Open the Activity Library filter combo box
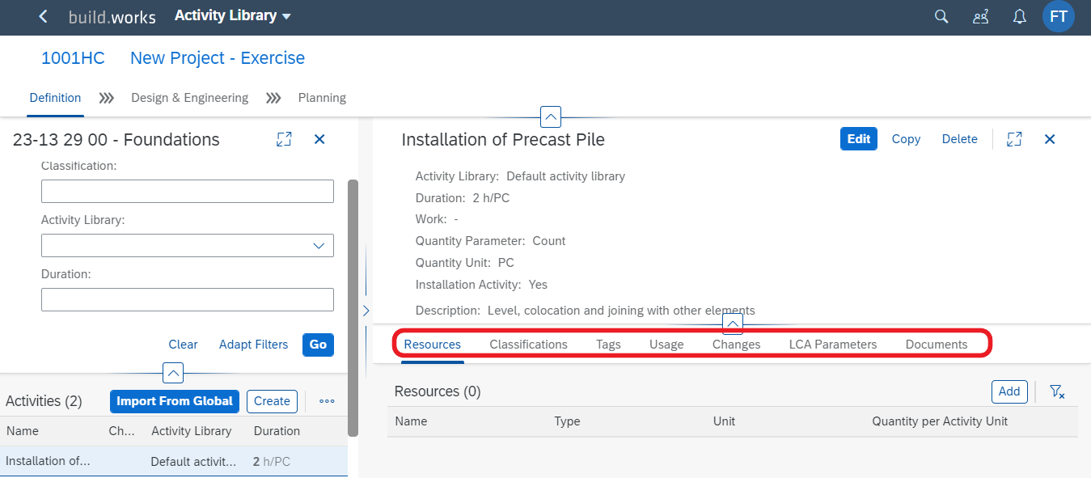The width and height of the screenshot is (1091, 478). point(188,246)
